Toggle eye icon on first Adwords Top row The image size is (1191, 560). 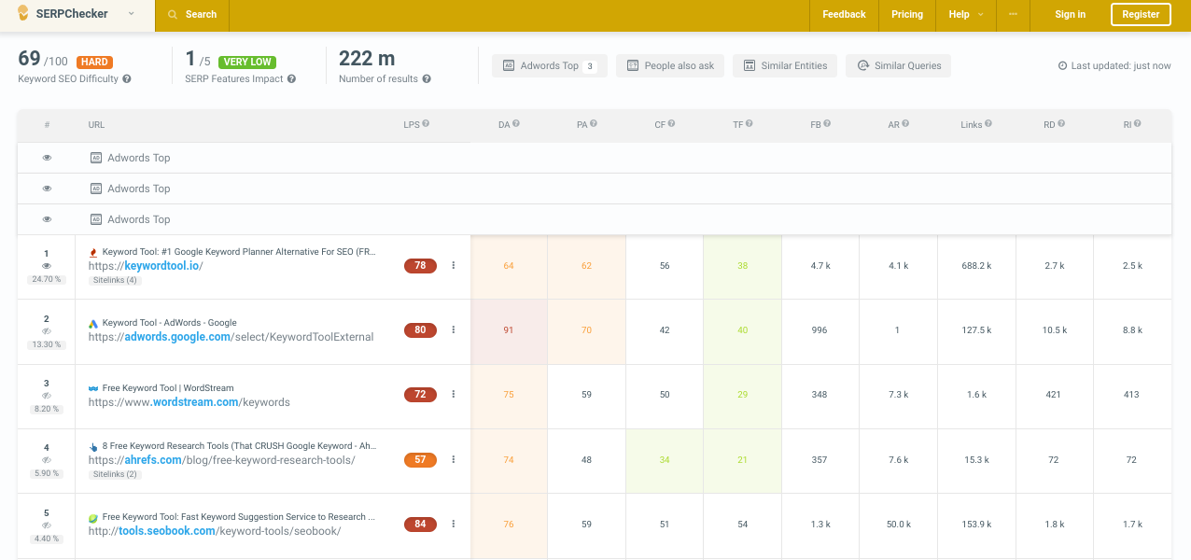coord(47,158)
